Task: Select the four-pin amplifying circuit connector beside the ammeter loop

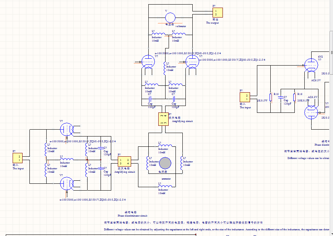Action: pyautogui.click(x=125, y=162)
